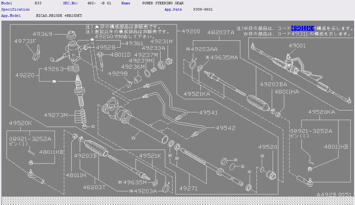Click the Model header label
The width and height of the screenshot is (355, 205).
[x=7, y=3]
